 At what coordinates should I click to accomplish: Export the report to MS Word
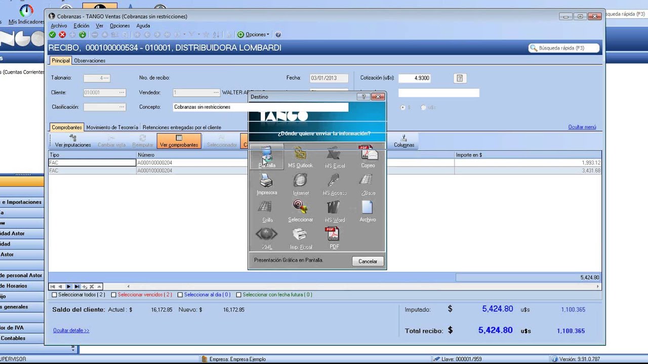click(335, 212)
